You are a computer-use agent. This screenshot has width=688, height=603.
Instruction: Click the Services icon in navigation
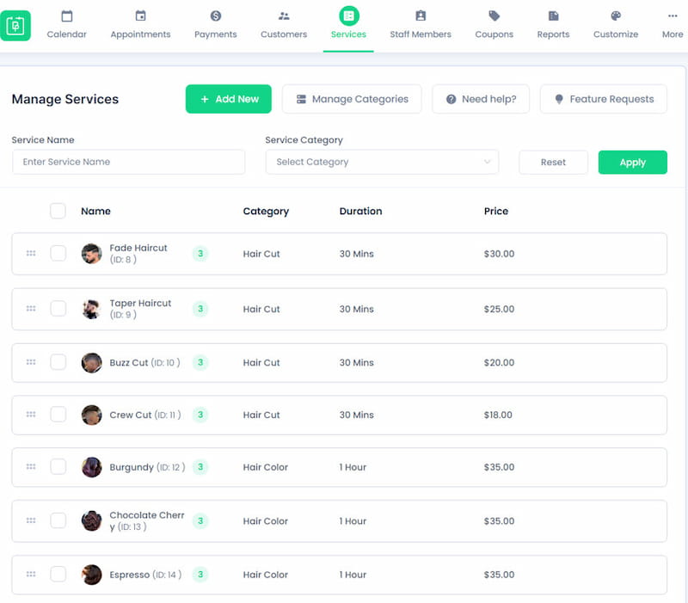click(349, 15)
